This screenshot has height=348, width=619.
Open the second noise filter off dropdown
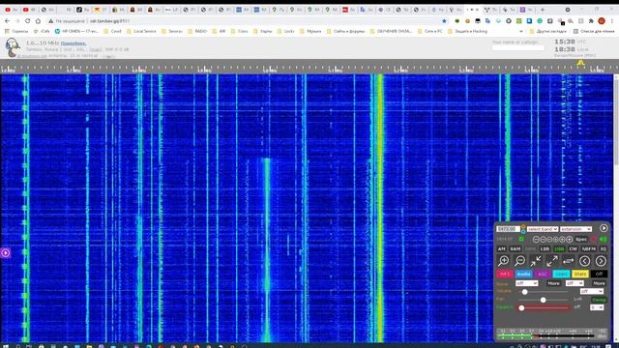coord(575,283)
